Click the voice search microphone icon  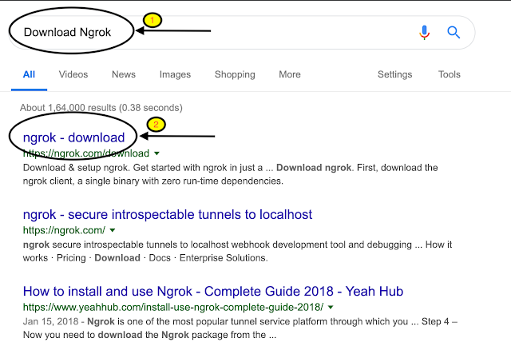tap(424, 32)
